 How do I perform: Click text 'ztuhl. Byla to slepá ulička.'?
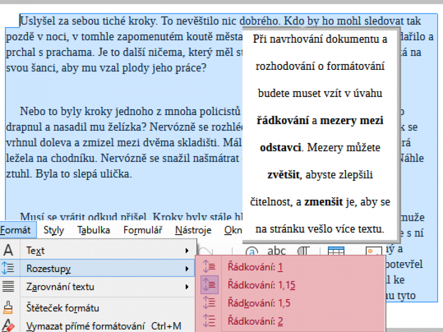(69, 174)
